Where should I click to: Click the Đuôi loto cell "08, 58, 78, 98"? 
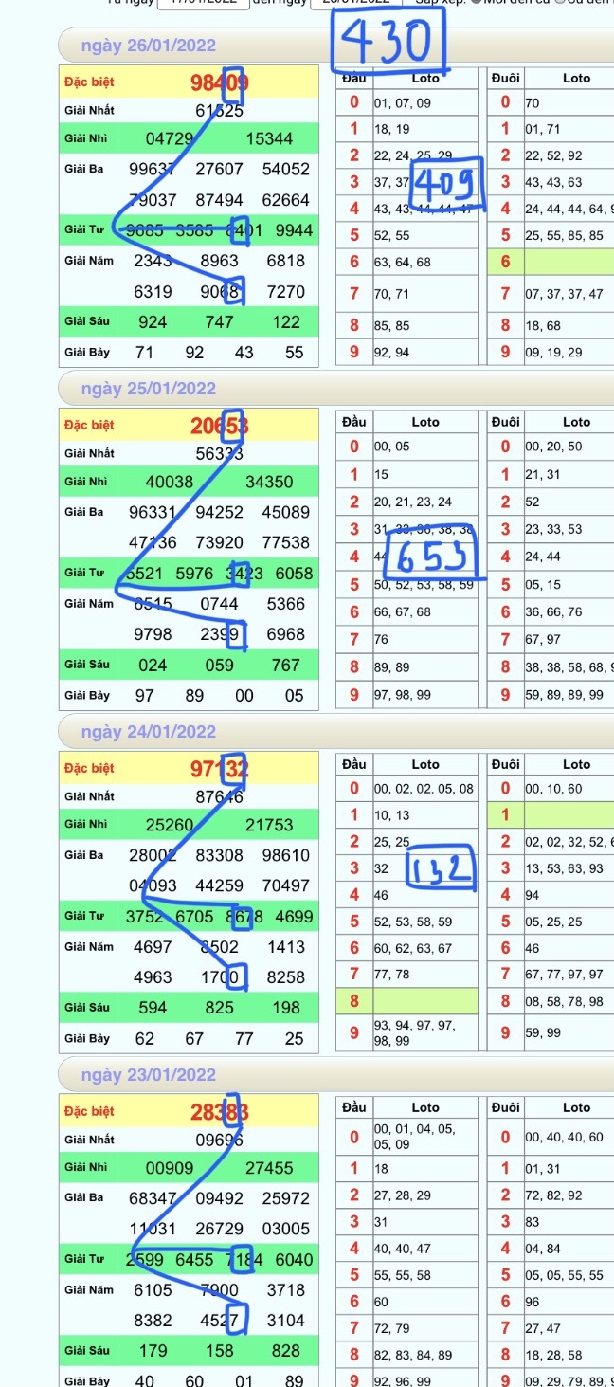pos(564,1001)
